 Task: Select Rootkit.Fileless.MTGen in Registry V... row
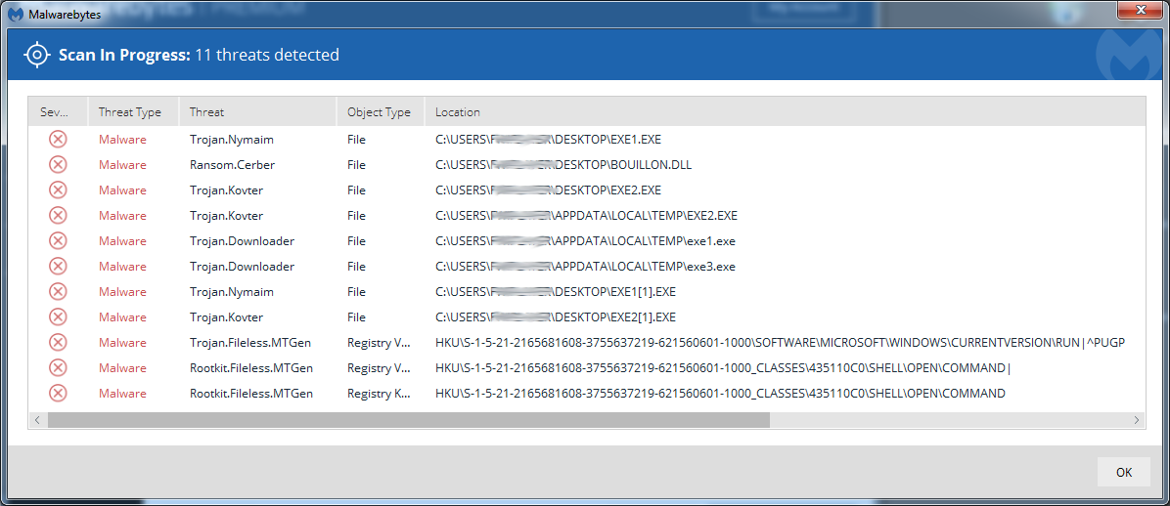click(250, 367)
